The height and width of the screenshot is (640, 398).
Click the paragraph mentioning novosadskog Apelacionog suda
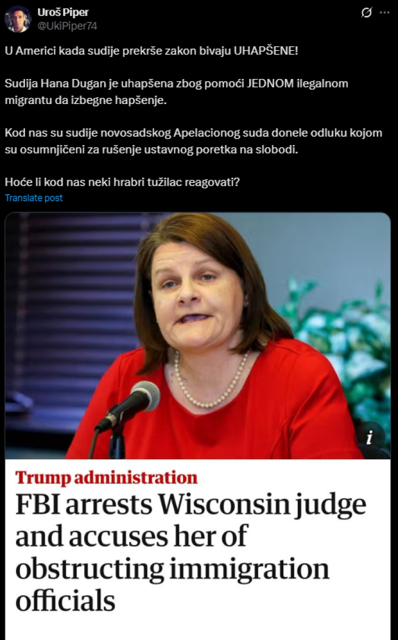click(194, 141)
